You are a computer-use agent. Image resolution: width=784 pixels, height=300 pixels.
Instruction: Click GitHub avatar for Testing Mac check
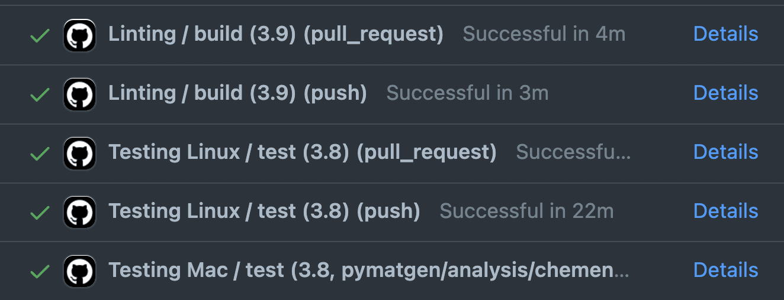(x=79, y=271)
